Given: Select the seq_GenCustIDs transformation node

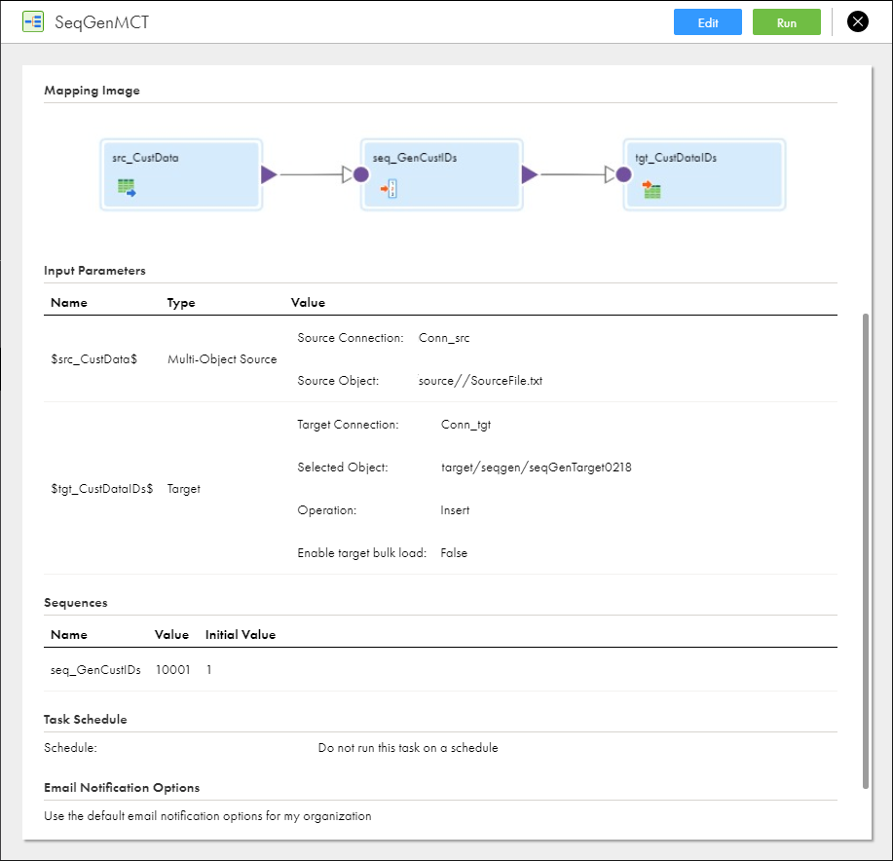Looking at the screenshot, I should (441, 174).
